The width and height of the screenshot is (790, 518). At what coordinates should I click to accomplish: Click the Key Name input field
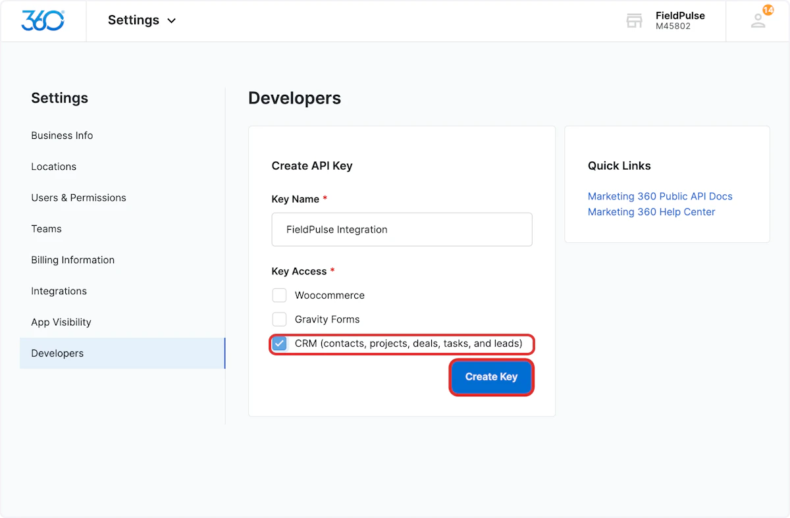pyautogui.click(x=402, y=230)
